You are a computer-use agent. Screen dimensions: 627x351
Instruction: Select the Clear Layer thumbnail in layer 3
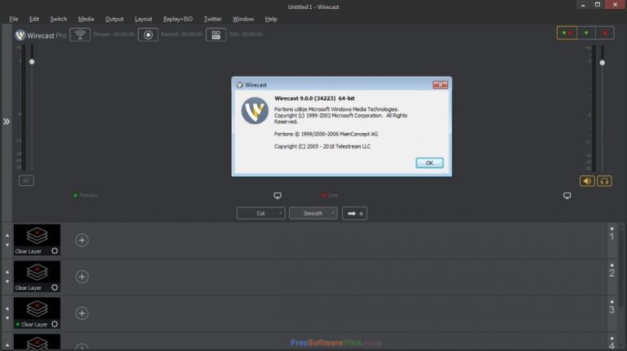pyautogui.click(x=37, y=313)
